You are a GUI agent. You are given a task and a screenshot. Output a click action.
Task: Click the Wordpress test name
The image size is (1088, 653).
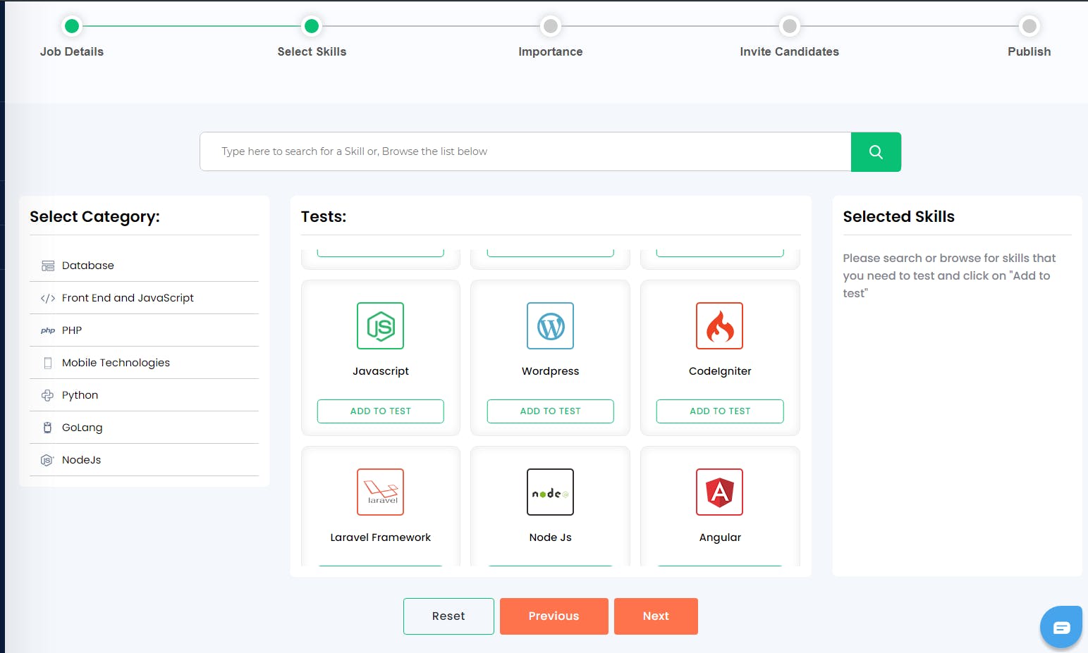point(550,371)
